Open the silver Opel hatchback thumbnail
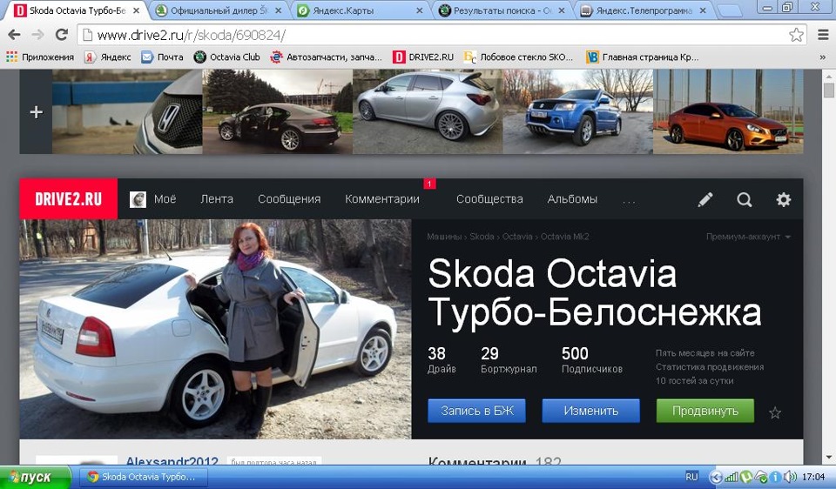 click(x=428, y=112)
